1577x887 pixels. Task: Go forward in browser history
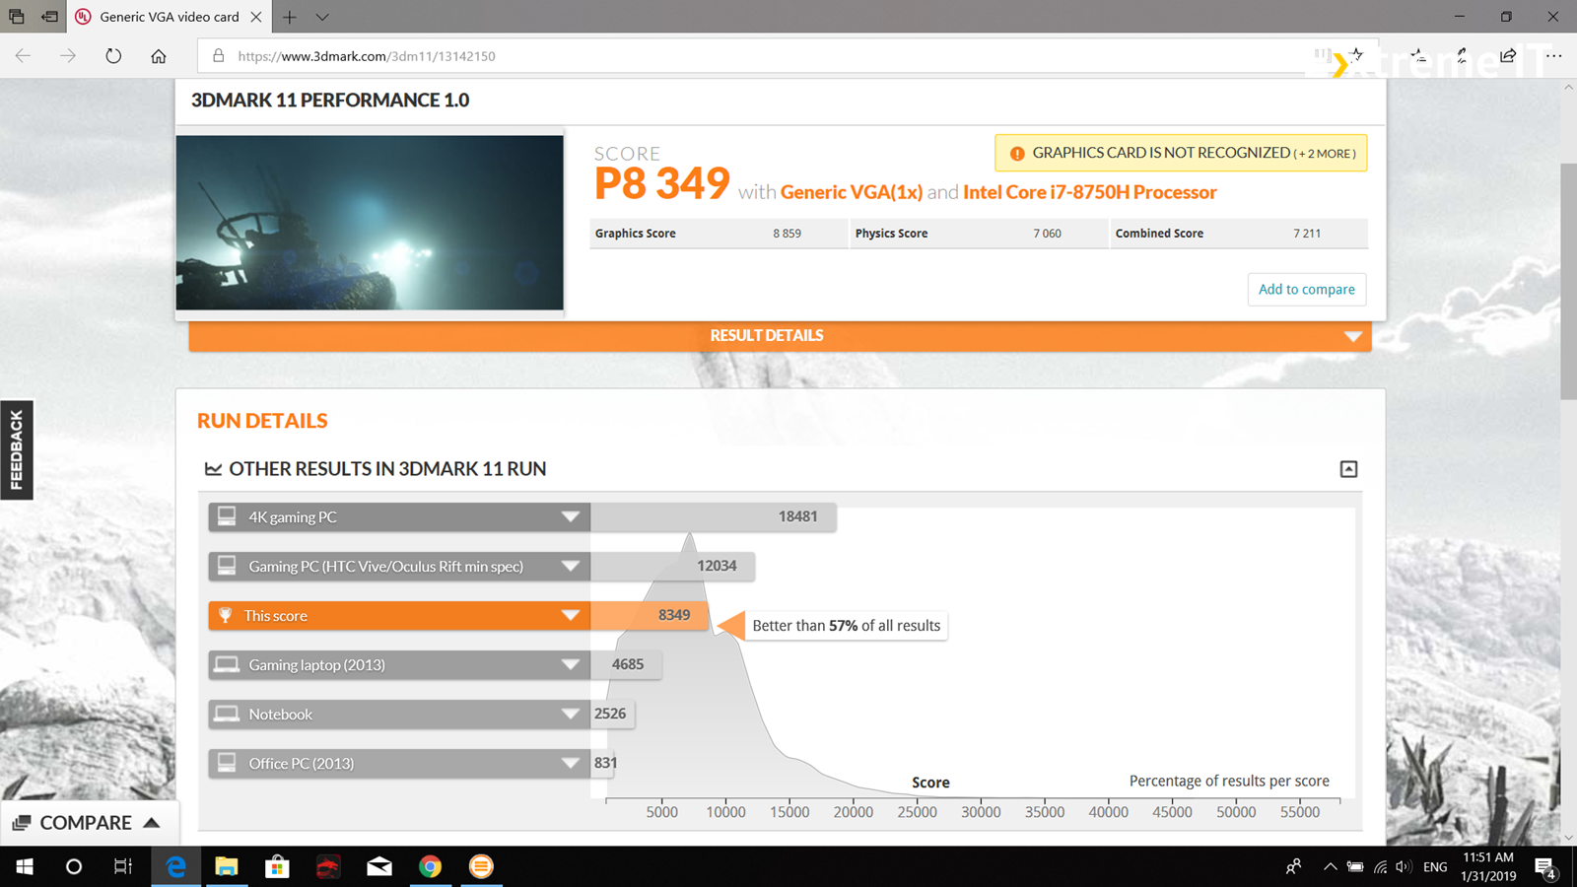pos(67,56)
